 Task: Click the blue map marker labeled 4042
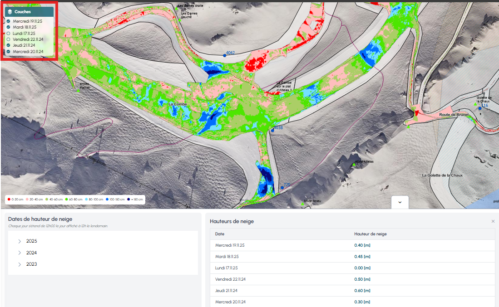224,55
